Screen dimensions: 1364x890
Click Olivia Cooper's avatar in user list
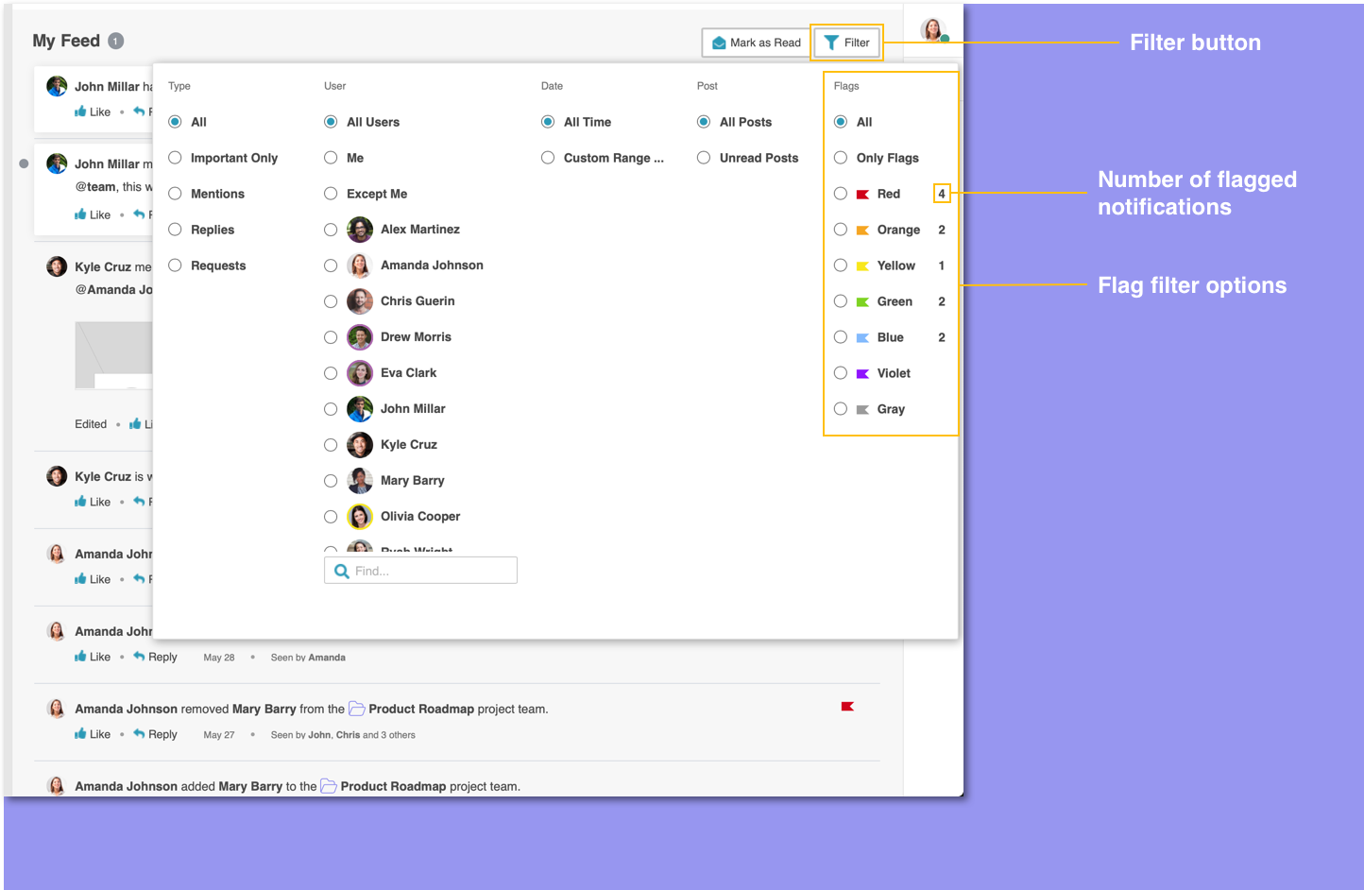[x=360, y=517]
